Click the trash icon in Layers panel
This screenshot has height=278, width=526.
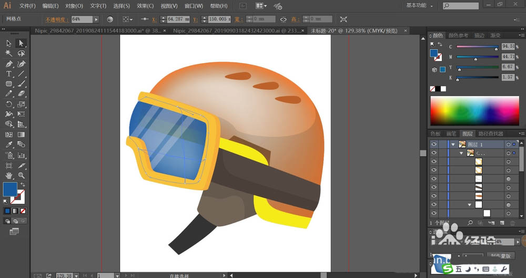point(512,223)
